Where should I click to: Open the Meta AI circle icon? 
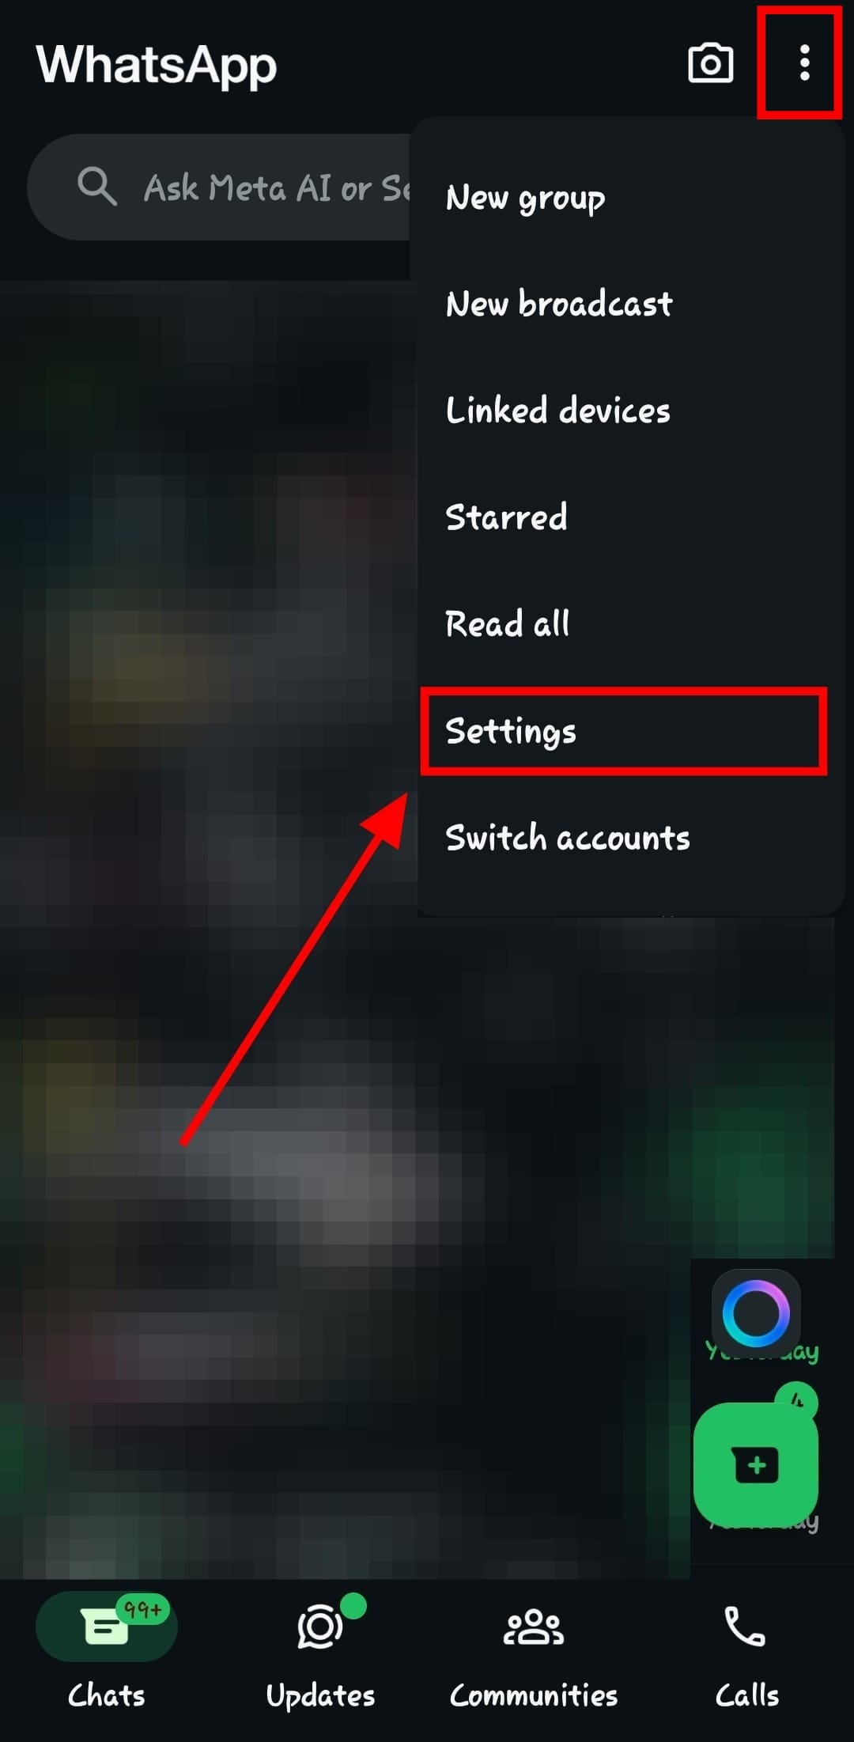click(756, 1313)
